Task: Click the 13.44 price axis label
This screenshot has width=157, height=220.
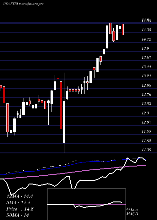Action: point(146,67)
